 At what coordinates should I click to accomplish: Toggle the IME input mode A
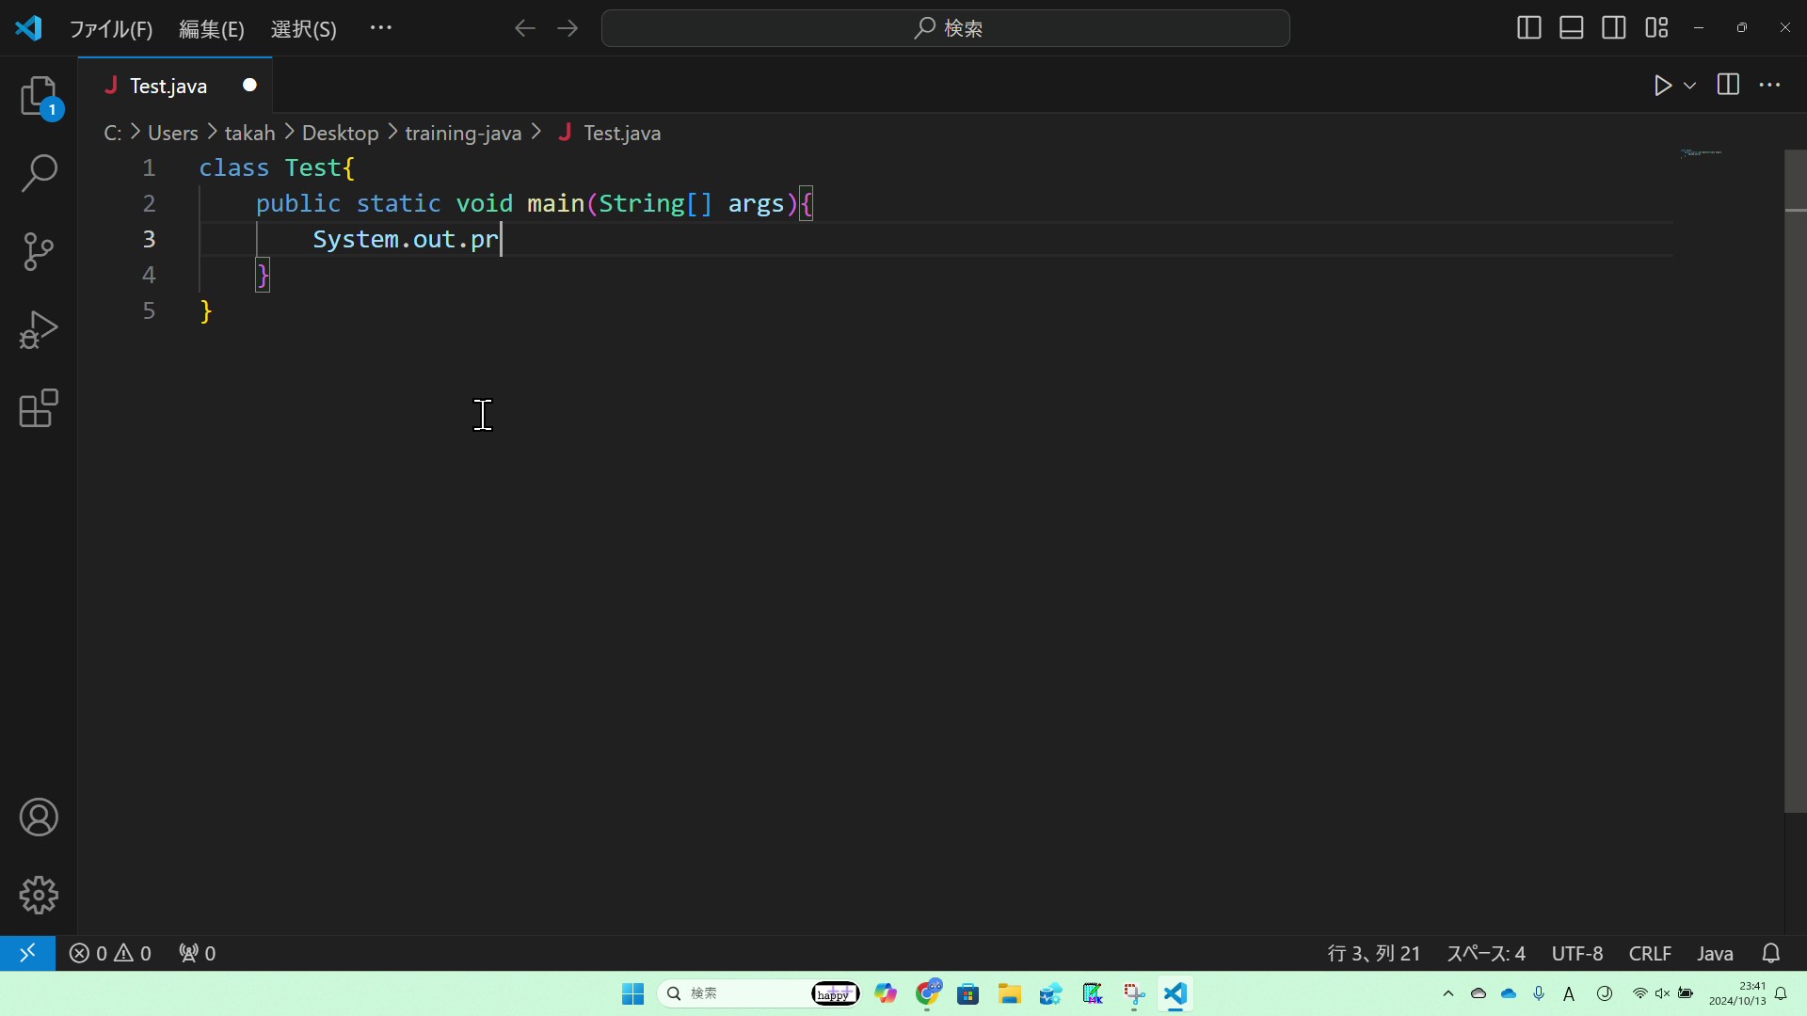pos(1569,993)
